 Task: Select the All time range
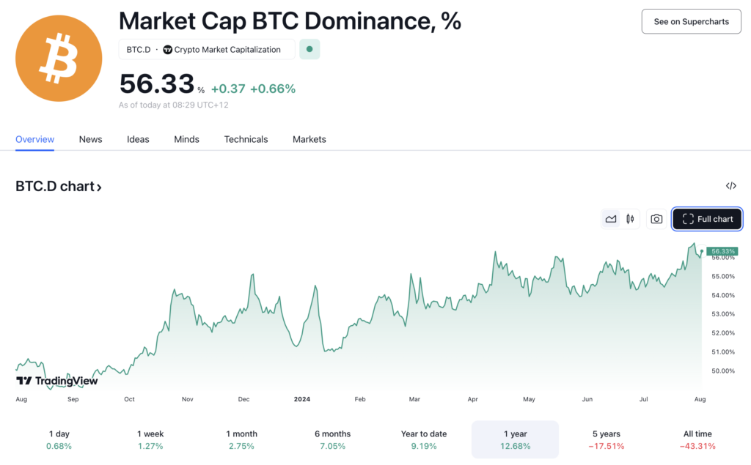point(697,439)
